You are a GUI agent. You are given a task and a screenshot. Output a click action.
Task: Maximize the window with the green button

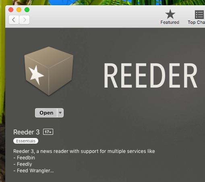tap(27, 10)
